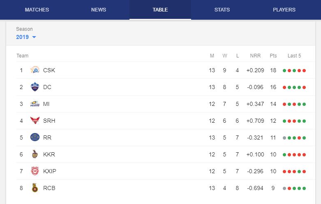This screenshot has height=204, width=321.
Task: Switch to the MATCHES tab
Action: (x=37, y=9)
